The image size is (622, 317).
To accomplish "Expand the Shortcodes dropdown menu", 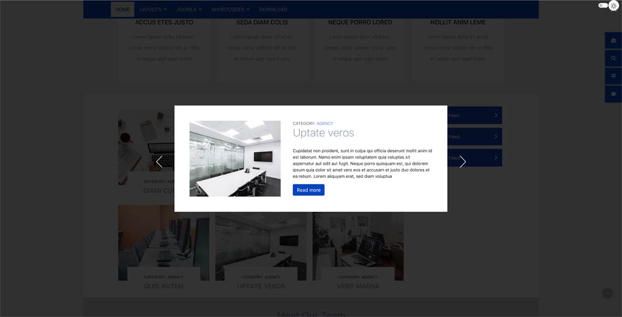I will pos(230,9).
